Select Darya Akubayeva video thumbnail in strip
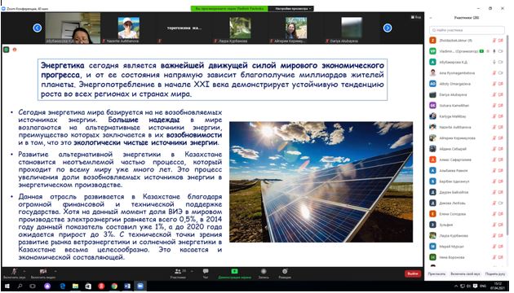The width and height of the screenshot is (514, 293). (x=352, y=28)
